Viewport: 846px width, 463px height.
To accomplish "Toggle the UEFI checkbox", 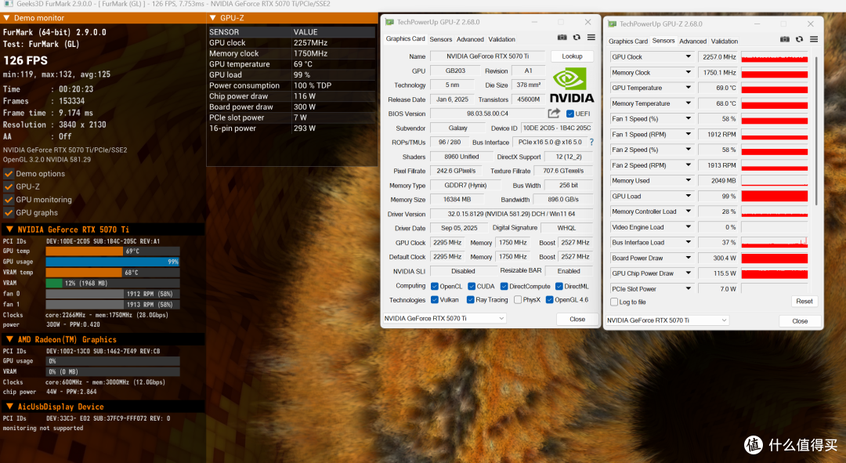I will [x=569, y=114].
